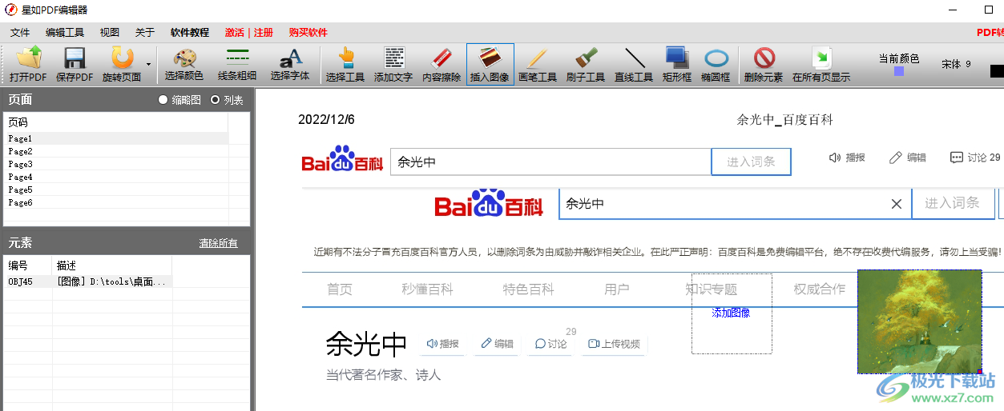
Task: Select 缩略图 radio button
Action: [163, 100]
